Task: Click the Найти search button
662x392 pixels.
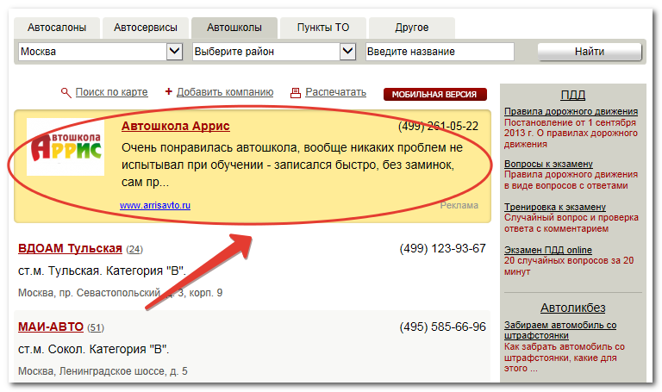Action: coord(590,52)
